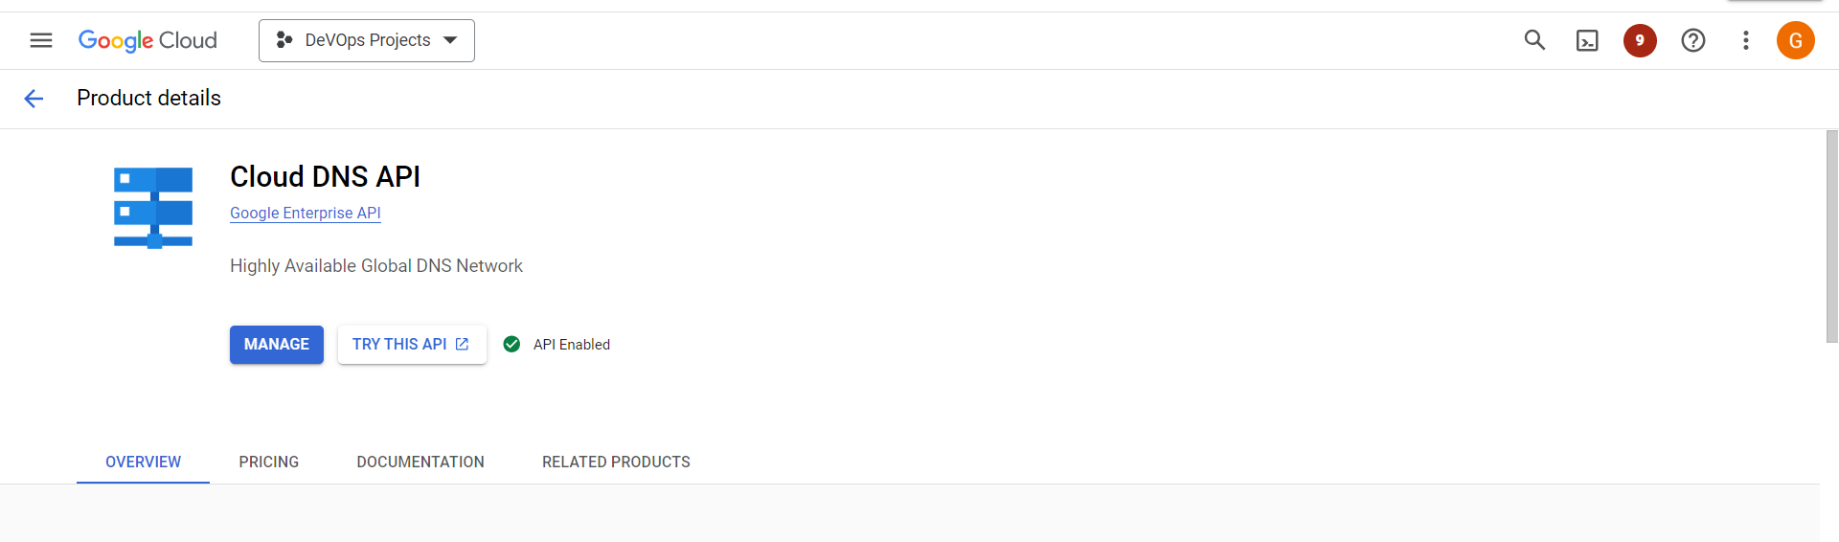Expand the DeVOps Projects project selector

click(367, 40)
